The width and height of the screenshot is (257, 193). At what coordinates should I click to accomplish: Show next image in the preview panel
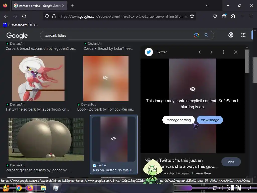(211, 52)
